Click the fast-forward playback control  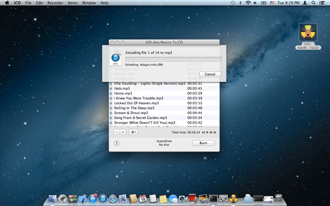(211, 132)
